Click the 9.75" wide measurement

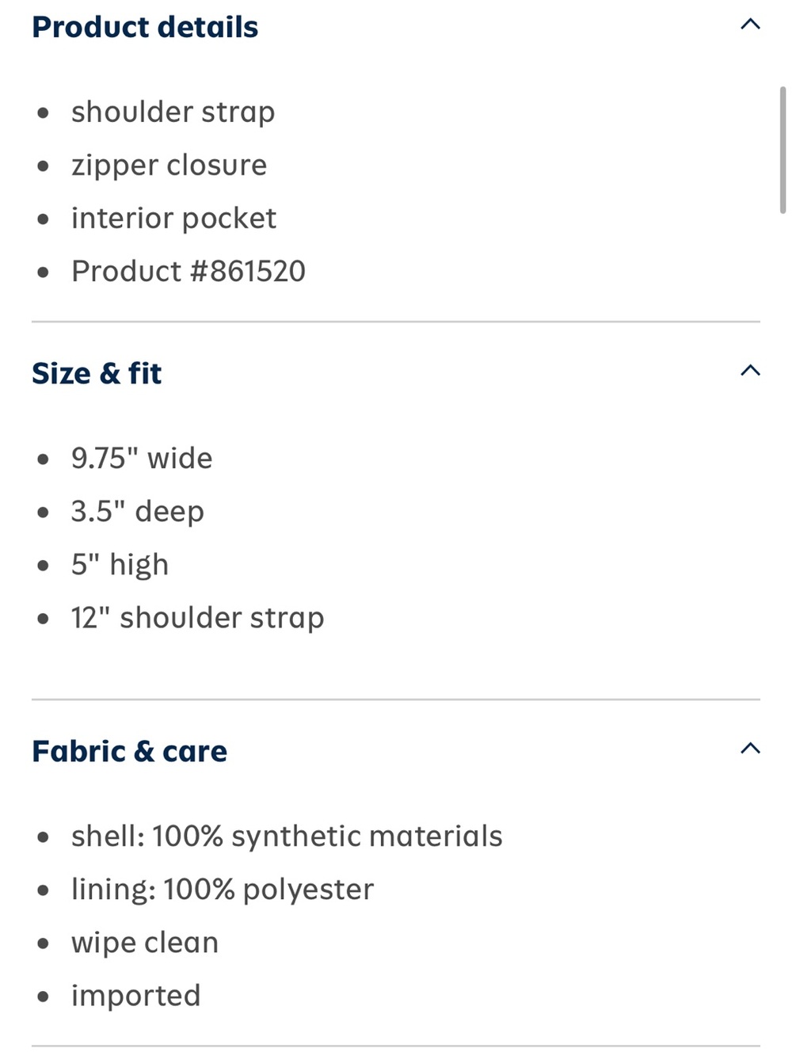tap(142, 458)
